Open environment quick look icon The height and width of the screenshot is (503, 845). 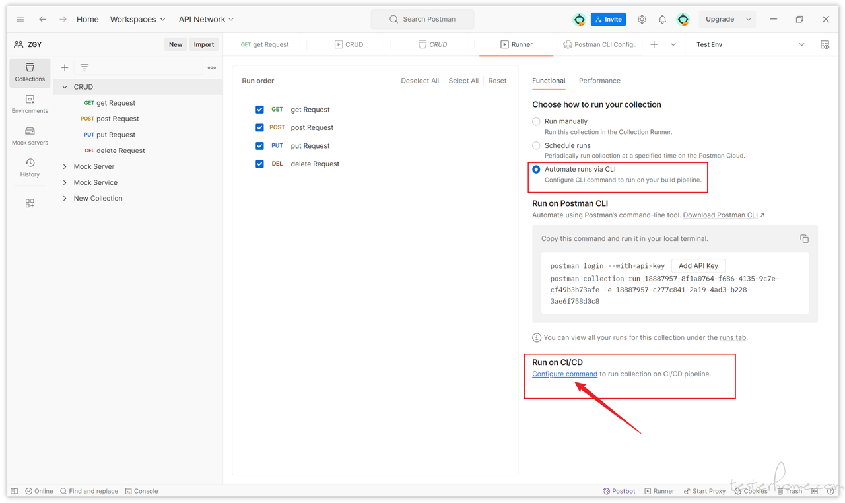point(825,44)
